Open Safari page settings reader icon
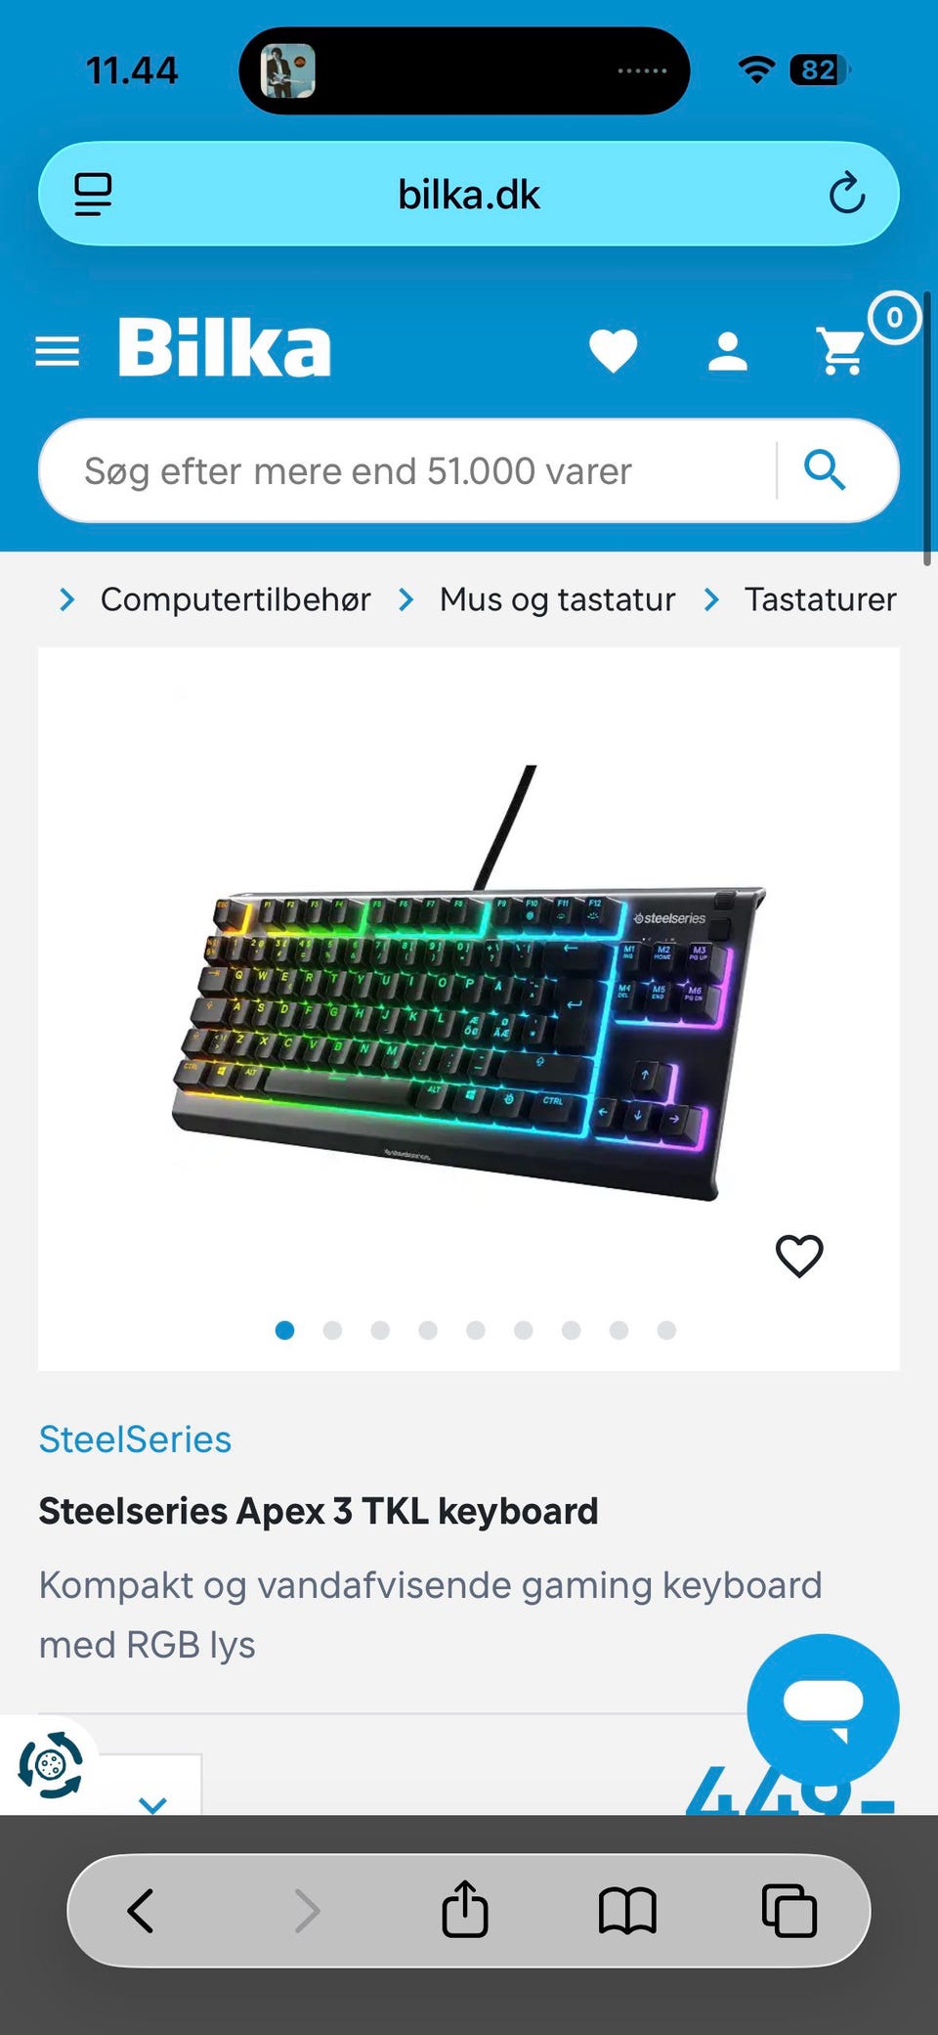Screen dimensions: 938x2035 click(93, 194)
